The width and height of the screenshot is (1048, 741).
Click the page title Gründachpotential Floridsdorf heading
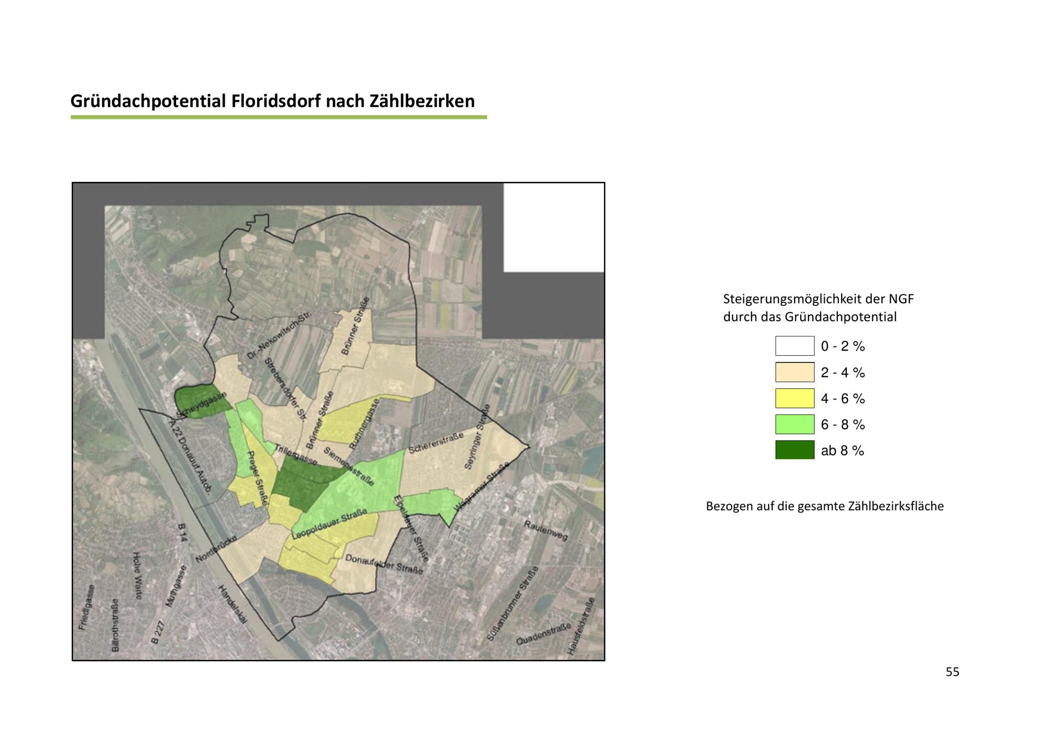272,101
